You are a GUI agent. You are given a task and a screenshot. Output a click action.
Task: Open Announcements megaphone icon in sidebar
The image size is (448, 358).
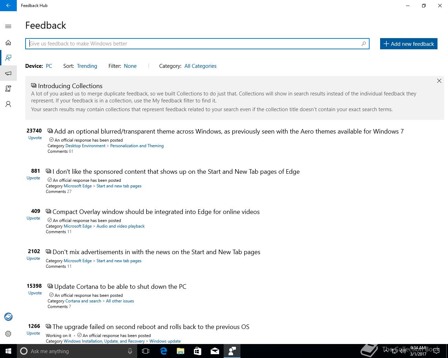pyautogui.click(x=8, y=73)
